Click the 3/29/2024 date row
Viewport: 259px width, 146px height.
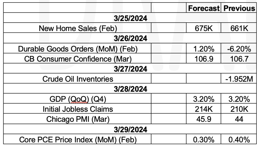pyautogui.click(x=130, y=129)
